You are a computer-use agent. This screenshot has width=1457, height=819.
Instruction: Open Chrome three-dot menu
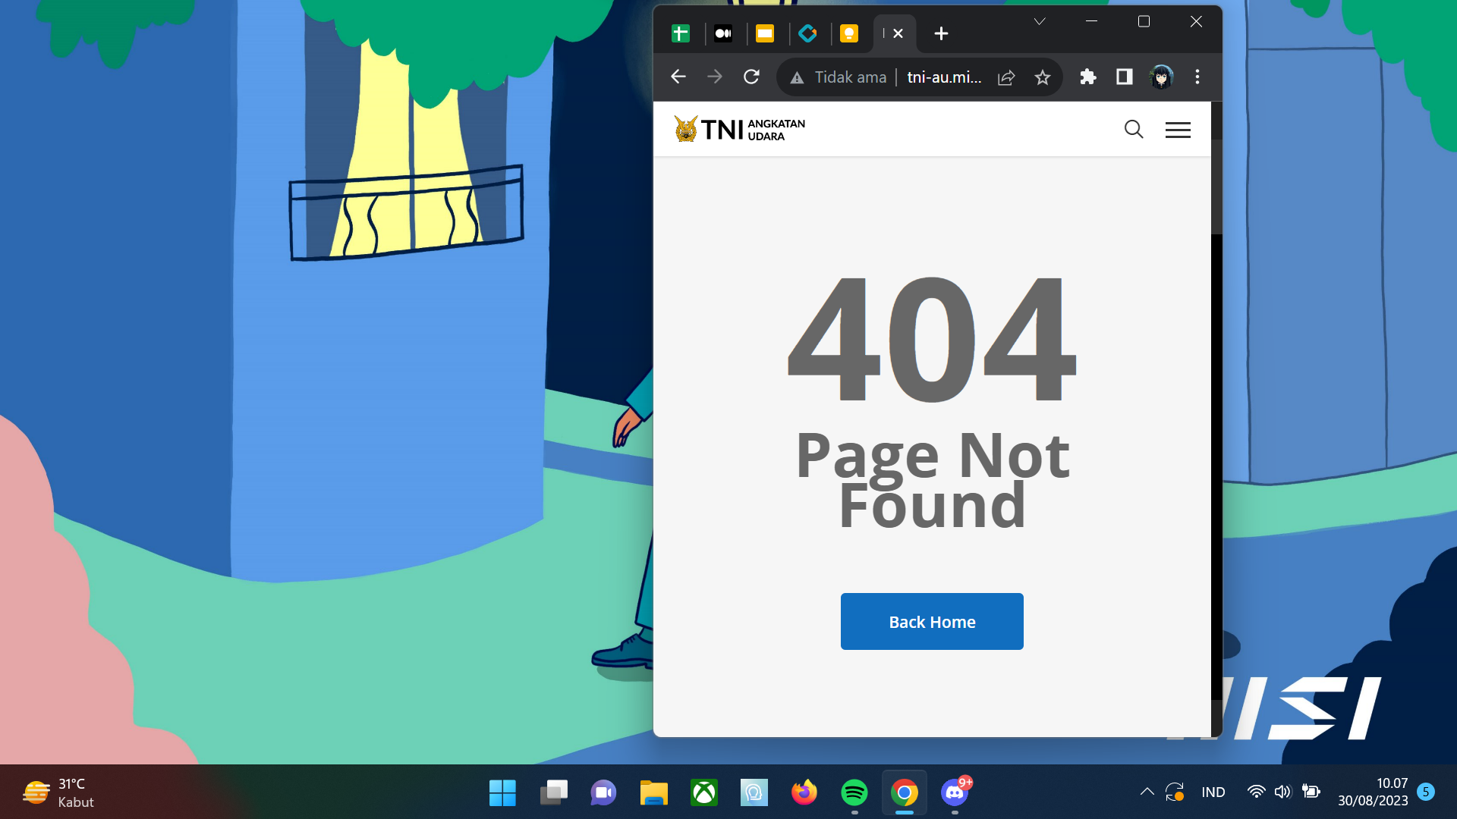[1197, 77]
